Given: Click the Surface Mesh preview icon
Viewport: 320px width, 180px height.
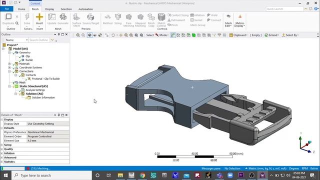Looking at the screenshot, I should (x=76, y=17).
